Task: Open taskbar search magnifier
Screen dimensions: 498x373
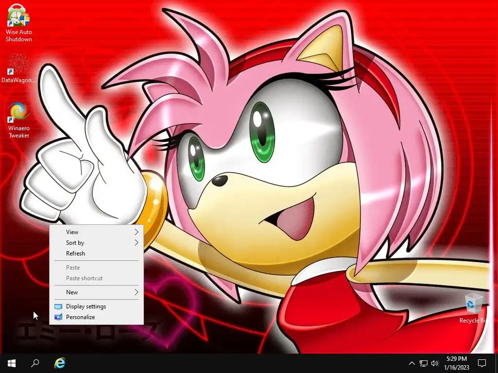Action: point(35,363)
